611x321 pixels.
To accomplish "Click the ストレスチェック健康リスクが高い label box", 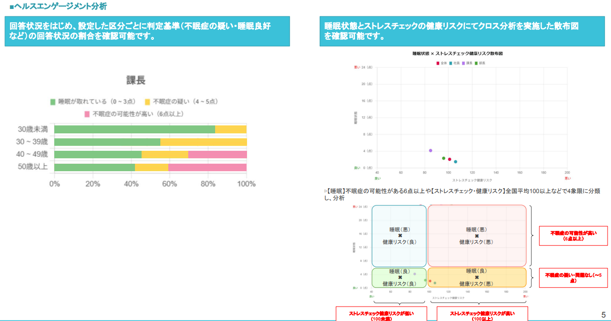I will point(482,314).
